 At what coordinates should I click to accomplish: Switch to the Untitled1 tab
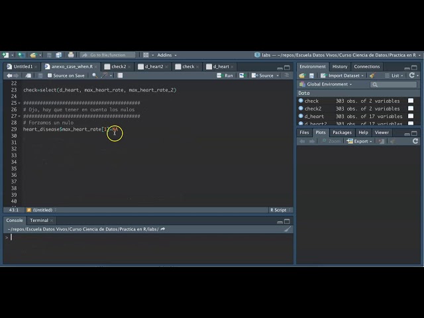click(x=23, y=66)
